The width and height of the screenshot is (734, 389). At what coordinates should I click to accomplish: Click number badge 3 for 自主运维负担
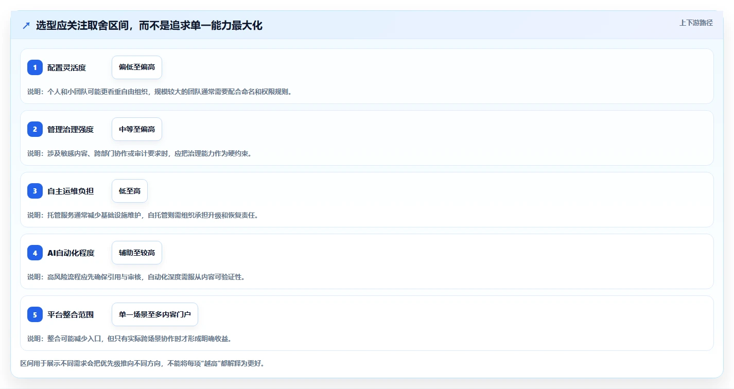pos(35,191)
